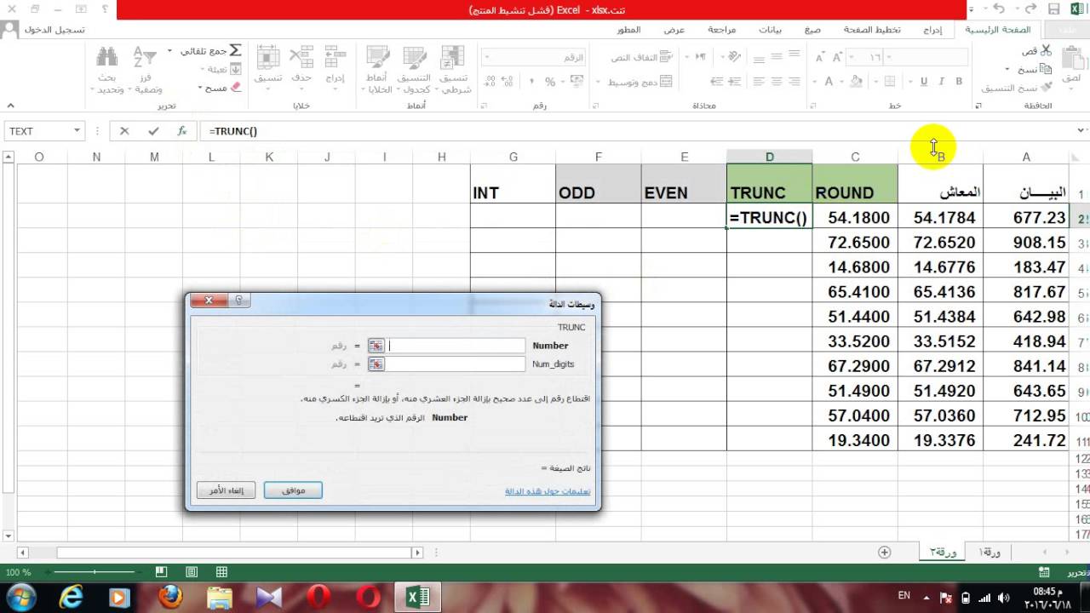
Task: Apply Underline with the U icon
Action: pyautogui.click(x=924, y=82)
